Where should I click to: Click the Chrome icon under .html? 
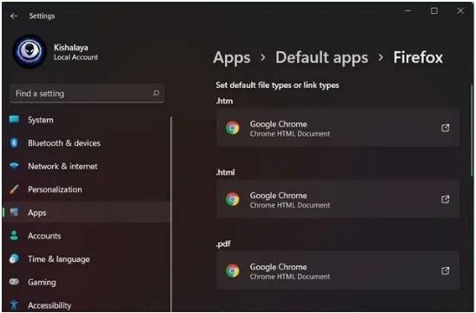[233, 199]
